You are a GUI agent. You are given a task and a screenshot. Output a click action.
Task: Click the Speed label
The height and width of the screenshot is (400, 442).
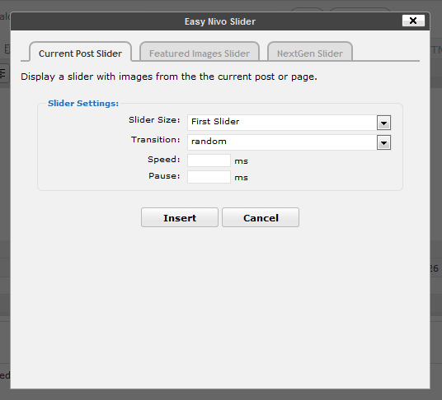(x=164, y=160)
